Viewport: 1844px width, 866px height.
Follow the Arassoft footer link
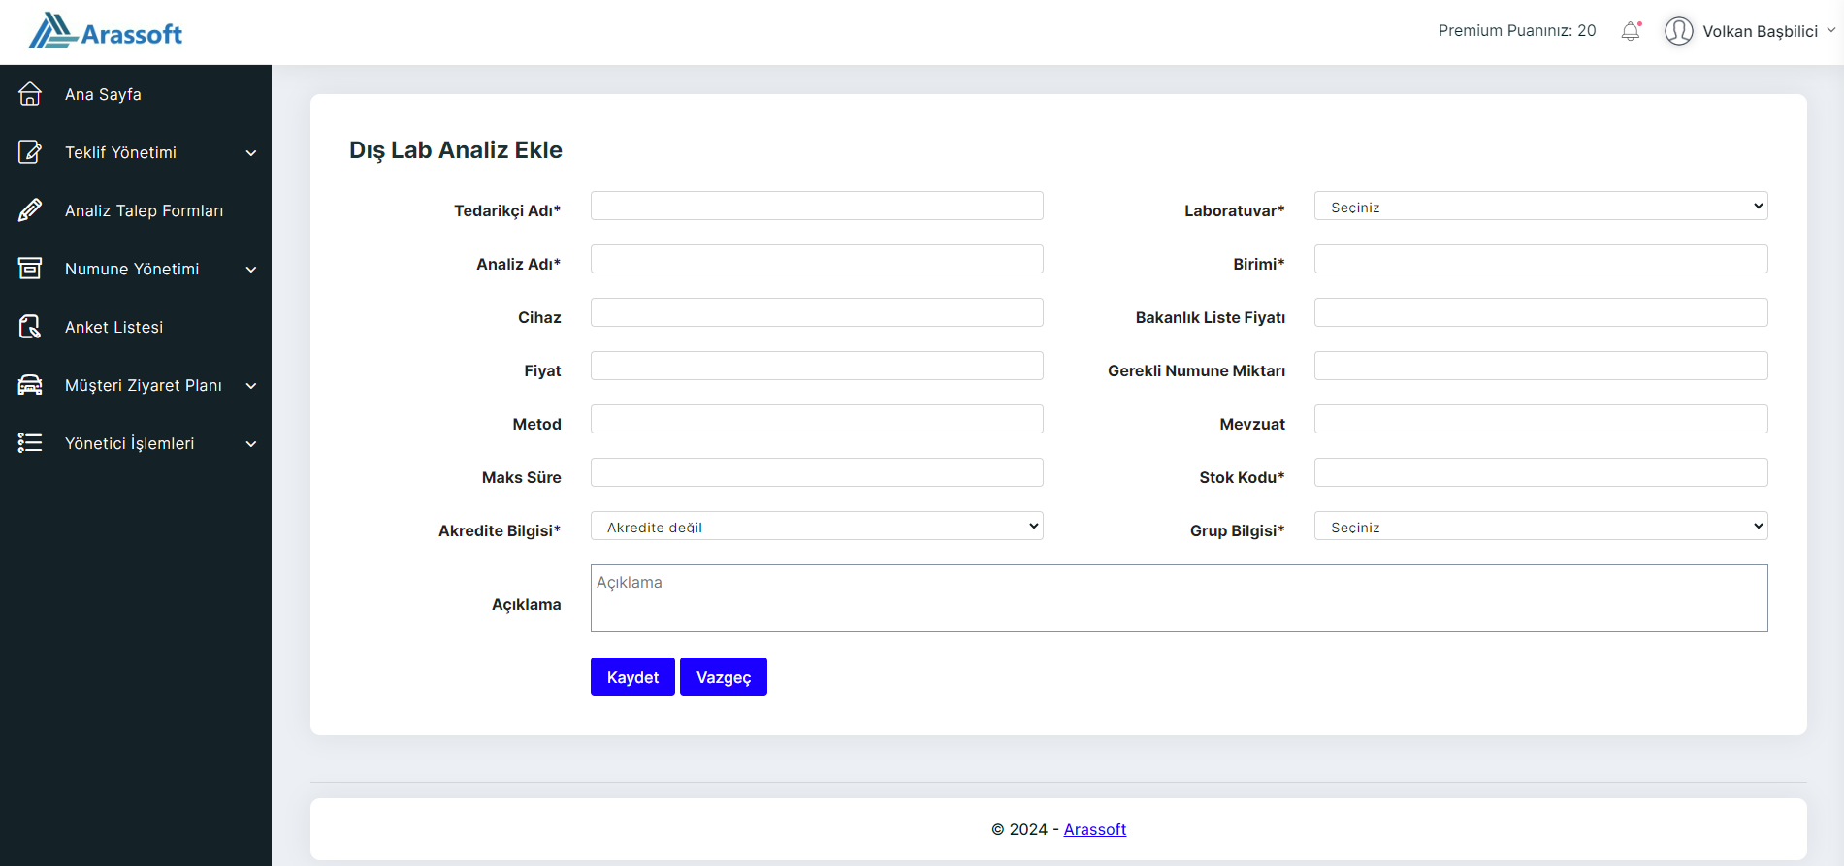pyautogui.click(x=1094, y=829)
